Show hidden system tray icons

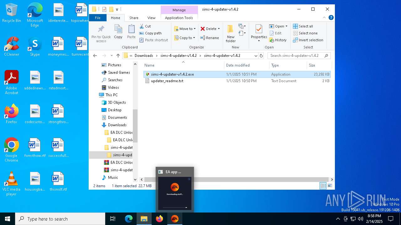[338, 219]
